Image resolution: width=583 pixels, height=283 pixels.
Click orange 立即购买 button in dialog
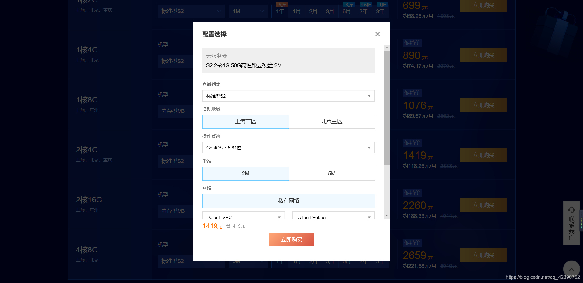pos(291,240)
